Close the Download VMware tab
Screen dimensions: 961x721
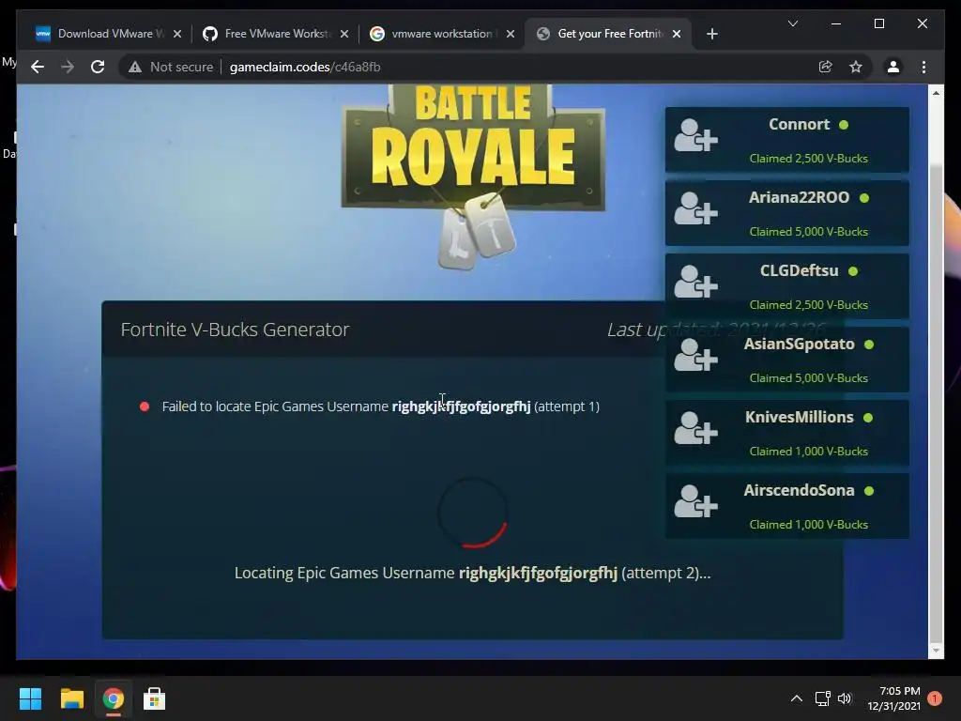coord(177,34)
